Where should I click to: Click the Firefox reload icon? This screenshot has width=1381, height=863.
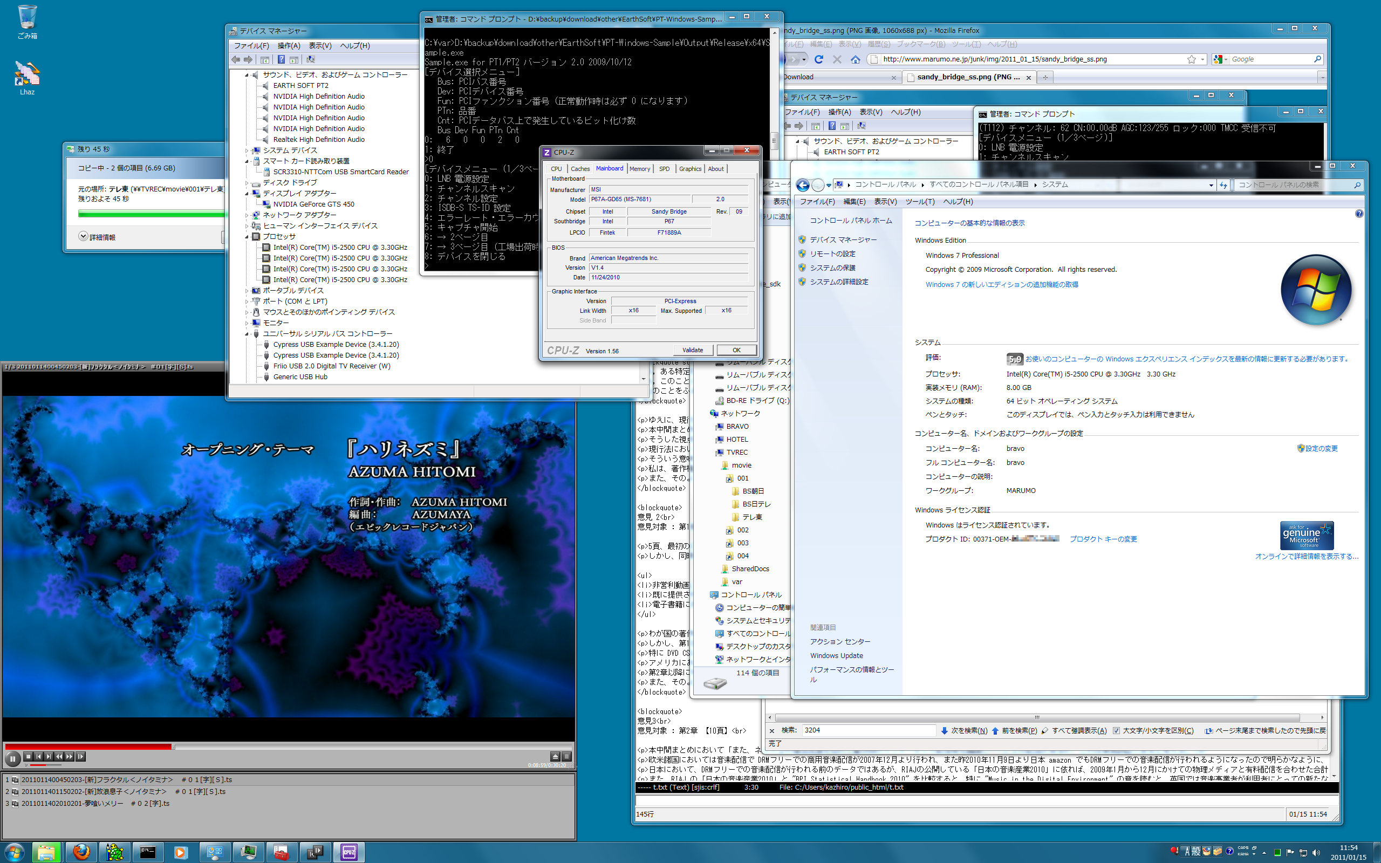coord(819,59)
